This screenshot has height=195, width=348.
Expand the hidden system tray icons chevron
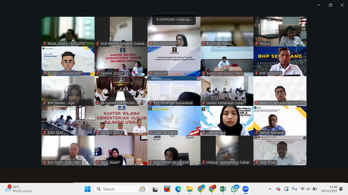coord(270,189)
